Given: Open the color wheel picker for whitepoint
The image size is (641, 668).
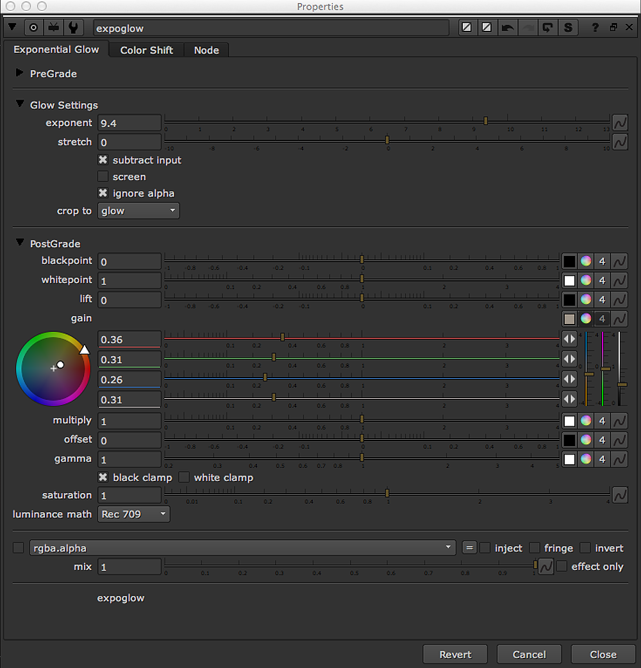Looking at the screenshot, I should (x=586, y=280).
